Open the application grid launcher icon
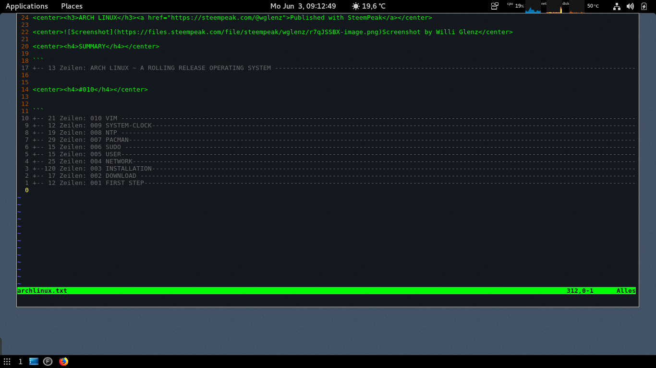This screenshot has height=368, width=656. click(7, 361)
